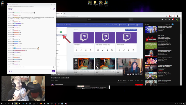This screenshot has width=186, height=105.
Task: Toggle subtitles in the YouTube player
Action: [x=128, y=74]
